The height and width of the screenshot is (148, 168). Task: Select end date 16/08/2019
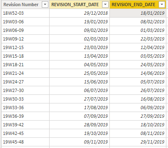pyautogui.click(x=138, y=99)
